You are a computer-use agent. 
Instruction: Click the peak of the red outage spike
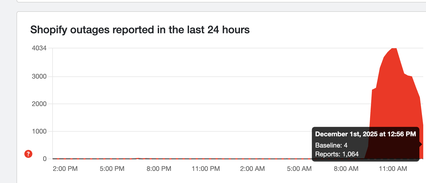click(394, 49)
